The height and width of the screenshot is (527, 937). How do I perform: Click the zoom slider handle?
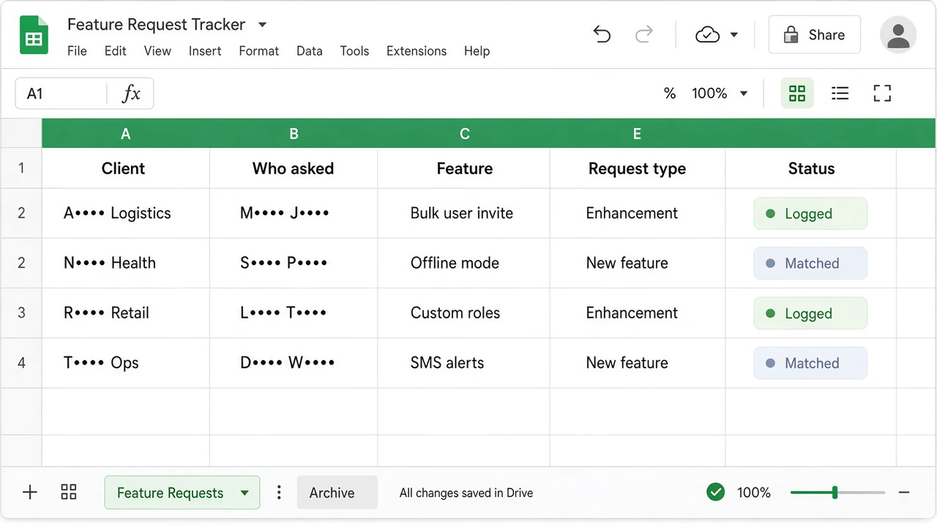click(x=835, y=493)
